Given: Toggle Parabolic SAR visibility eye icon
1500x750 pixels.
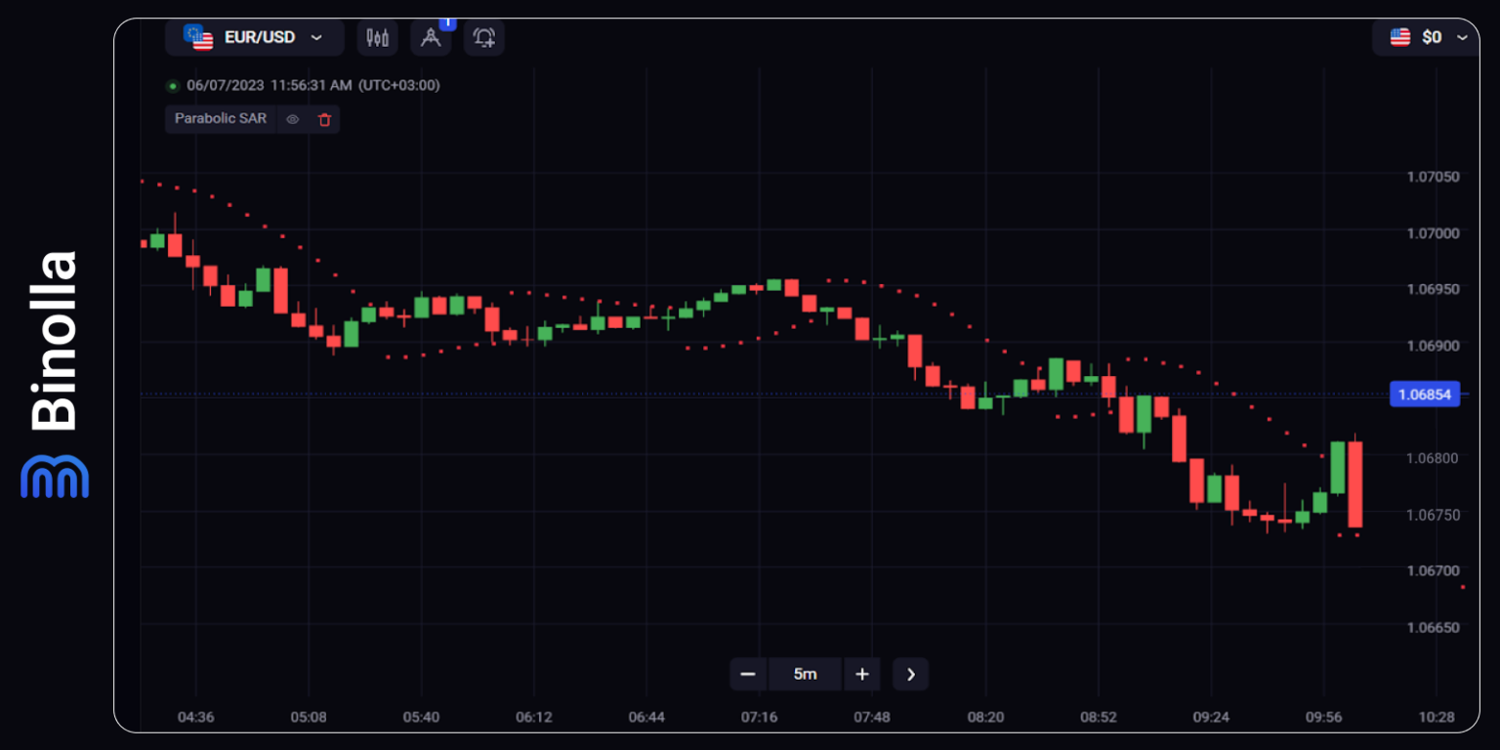Looking at the screenshot, I should 292,119.
